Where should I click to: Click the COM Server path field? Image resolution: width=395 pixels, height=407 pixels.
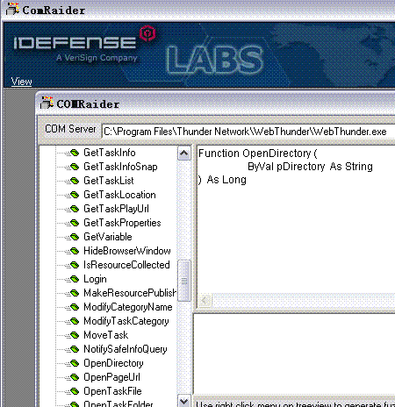point(248,132)
